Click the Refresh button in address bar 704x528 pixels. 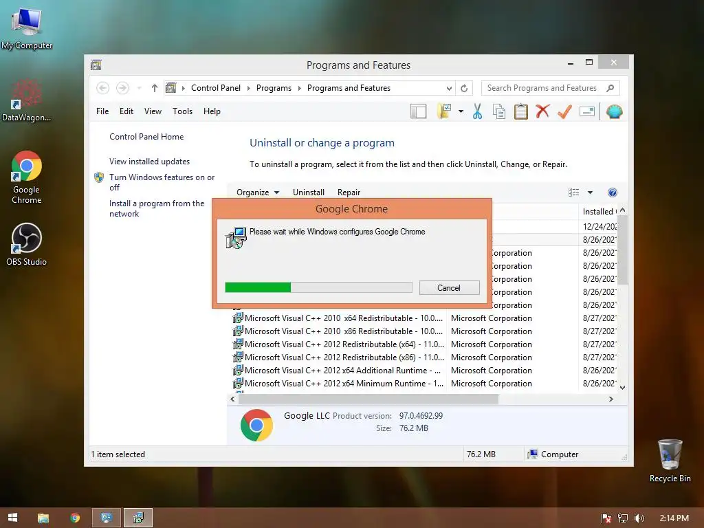click(x=464, y=88)
